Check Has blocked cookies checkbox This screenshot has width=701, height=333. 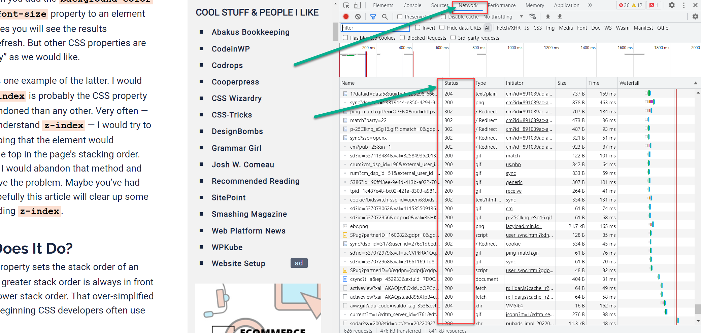click(345, 38)
